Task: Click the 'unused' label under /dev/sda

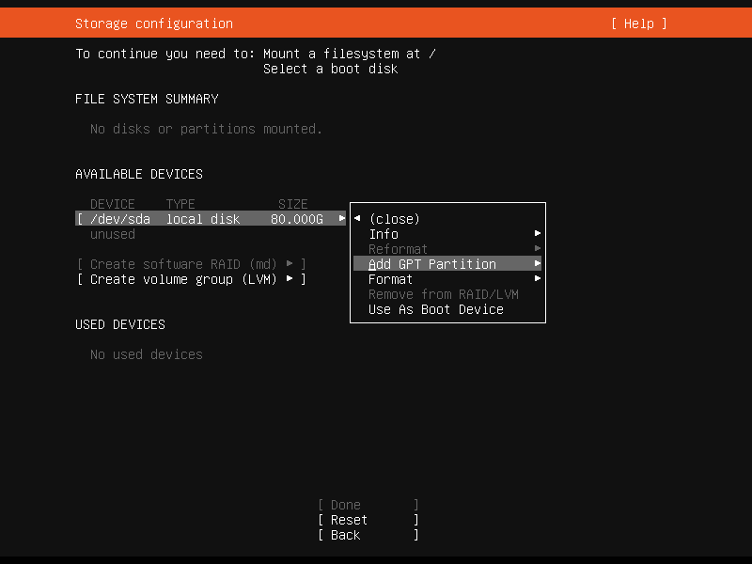Action: (113, 234)
